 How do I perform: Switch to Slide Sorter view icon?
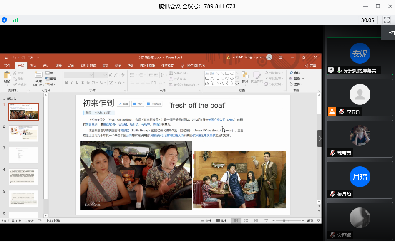click(x=246, y=221)
